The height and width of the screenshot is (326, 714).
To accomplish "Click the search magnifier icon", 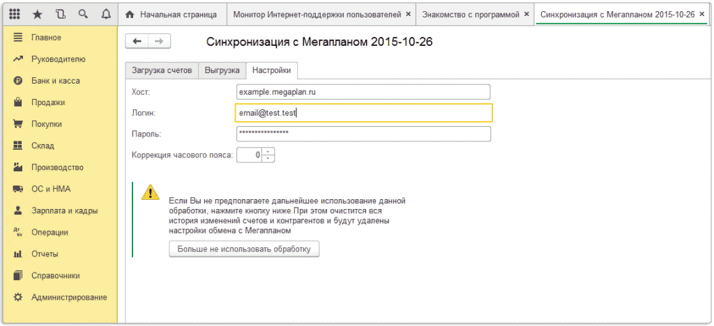I will point(83,14).
